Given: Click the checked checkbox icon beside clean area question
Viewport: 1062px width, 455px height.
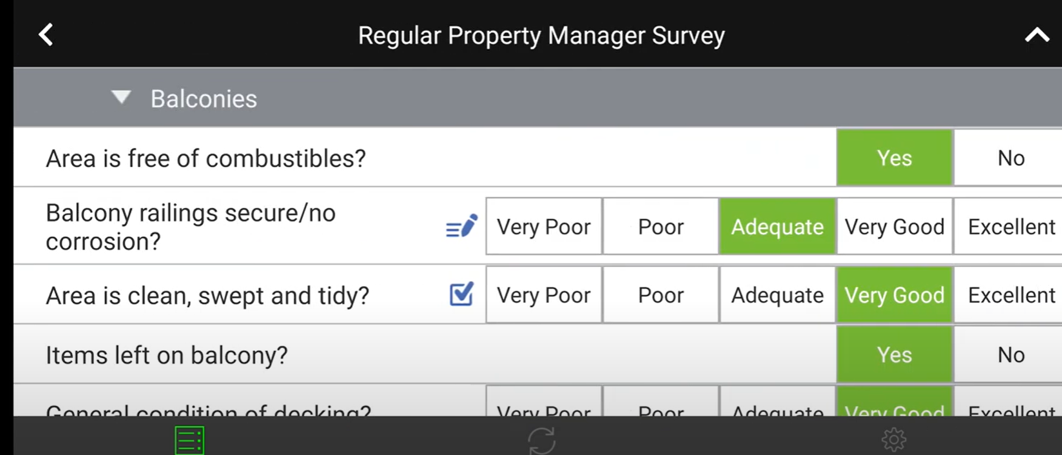Looking at the screenshot, I should point(460,294).
